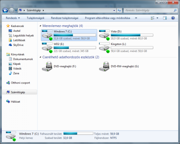This screenshot has width=180, height=144.
Task: Open recent pages dropdown beside navigation arrows
Action: (16, 10)
